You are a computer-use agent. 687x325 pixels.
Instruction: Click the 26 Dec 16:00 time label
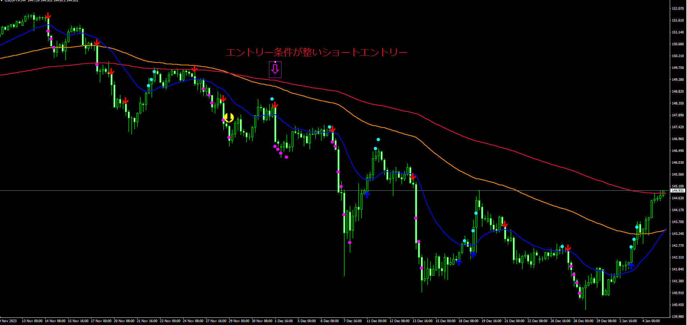pos(560,321)
